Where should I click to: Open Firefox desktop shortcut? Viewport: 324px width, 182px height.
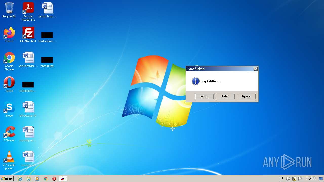9,35
